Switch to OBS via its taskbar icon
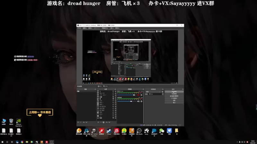This screenshot has width=257, height=144. (x=51, y=142)
